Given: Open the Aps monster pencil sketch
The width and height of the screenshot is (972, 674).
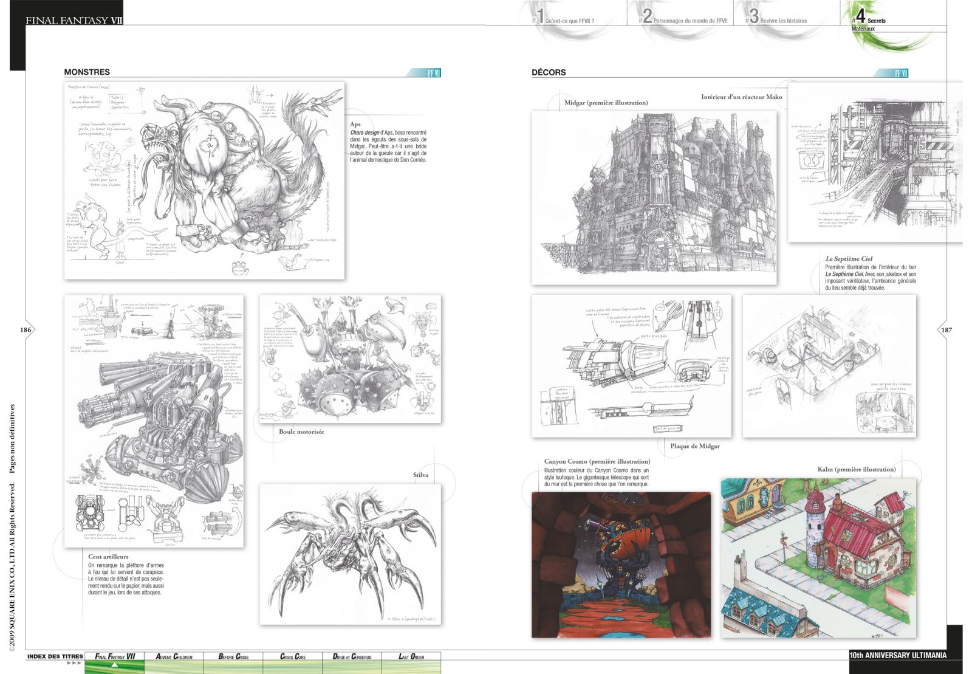Looking at the screenshot, I should (204, 181).
